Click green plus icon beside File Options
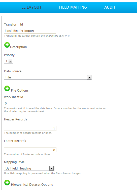The width and height of the screenshot is (137, 190). (x=7, y=89)
